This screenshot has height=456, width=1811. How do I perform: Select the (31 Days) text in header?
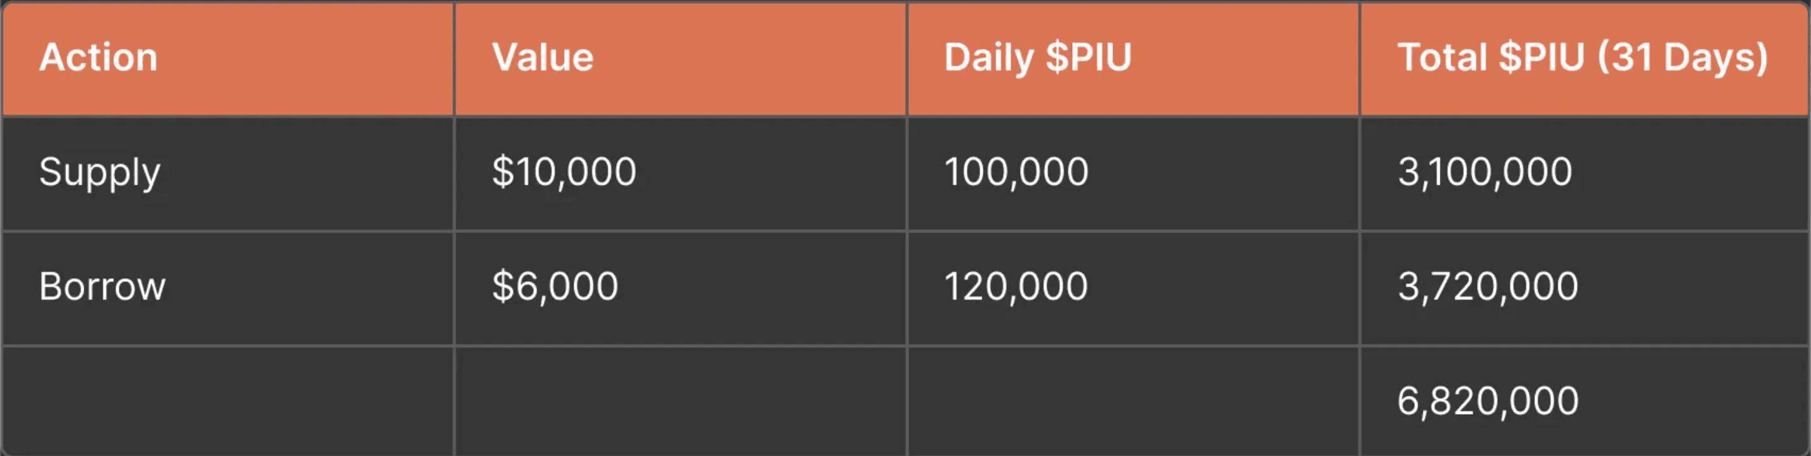[x=1682, y=59]
